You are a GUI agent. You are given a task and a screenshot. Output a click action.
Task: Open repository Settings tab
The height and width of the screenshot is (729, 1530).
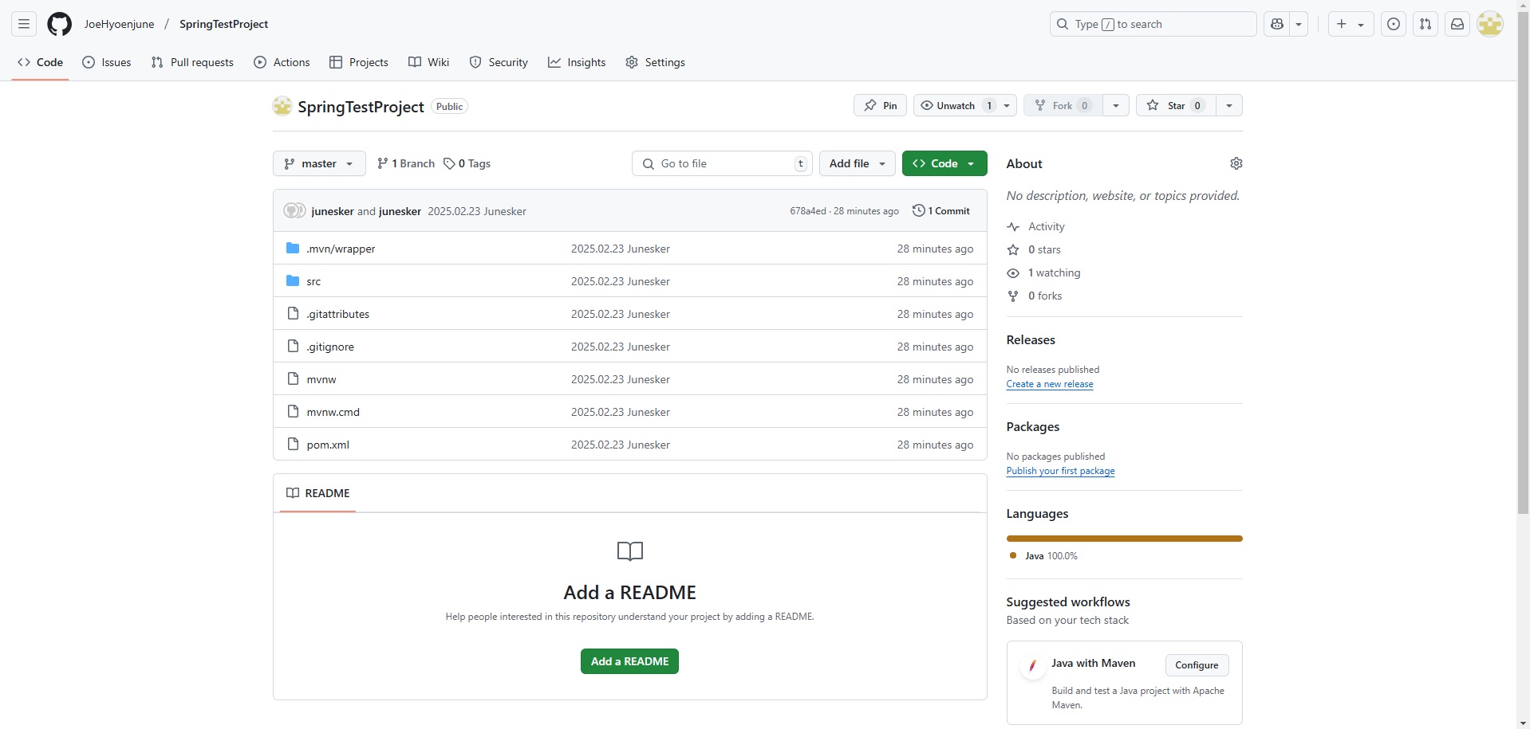point(656,62)
